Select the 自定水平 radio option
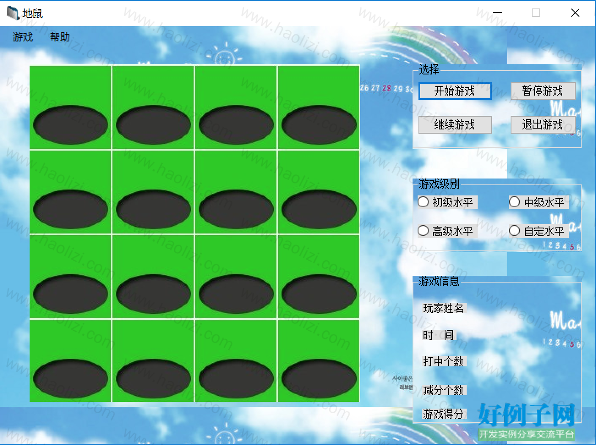Image resolution: width=596 pixels, height=445 pixels. pos(539,231)
